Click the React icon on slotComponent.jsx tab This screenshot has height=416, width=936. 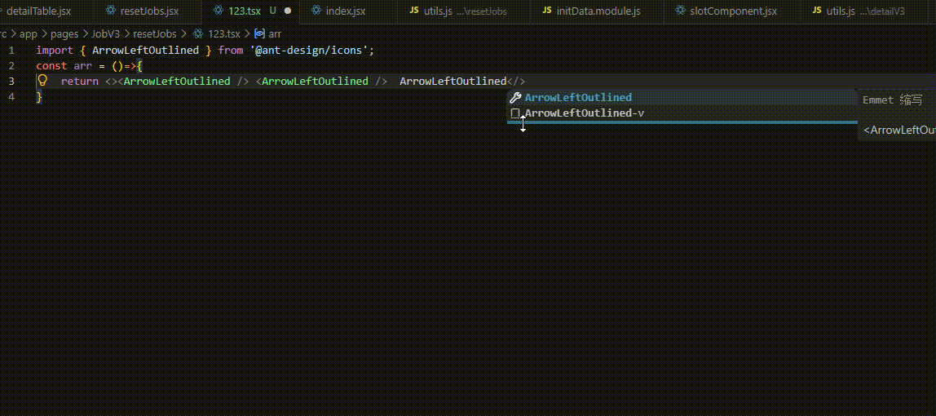pos(680,11)
